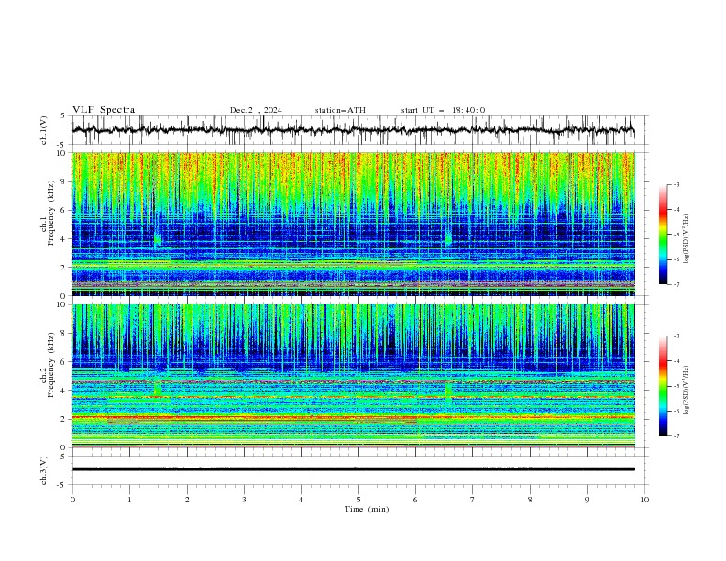Viewport: 726px width, 561px height.
Task: Click time axis tick label "7"
Action: (x=473, y=500)
